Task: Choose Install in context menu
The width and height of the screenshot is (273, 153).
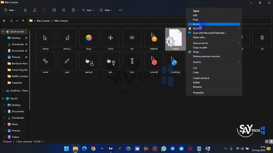Action: [214, 24]
